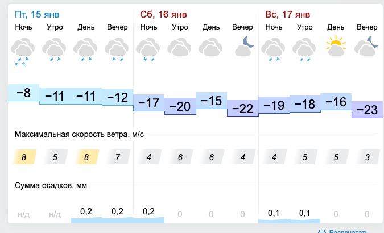Click the printer icon at the bottom
384x233 pixels.
click(322, 231)
